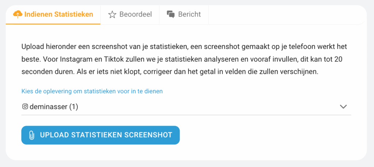This screenshot has height=167, width=374.
Task: Click the chat bubbles icon beside Bericht
Action: pos(171,15)
